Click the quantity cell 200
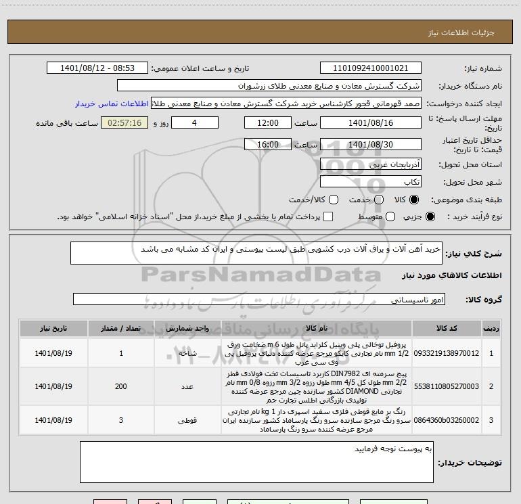 pyautogui.click(x=121, y=387)
